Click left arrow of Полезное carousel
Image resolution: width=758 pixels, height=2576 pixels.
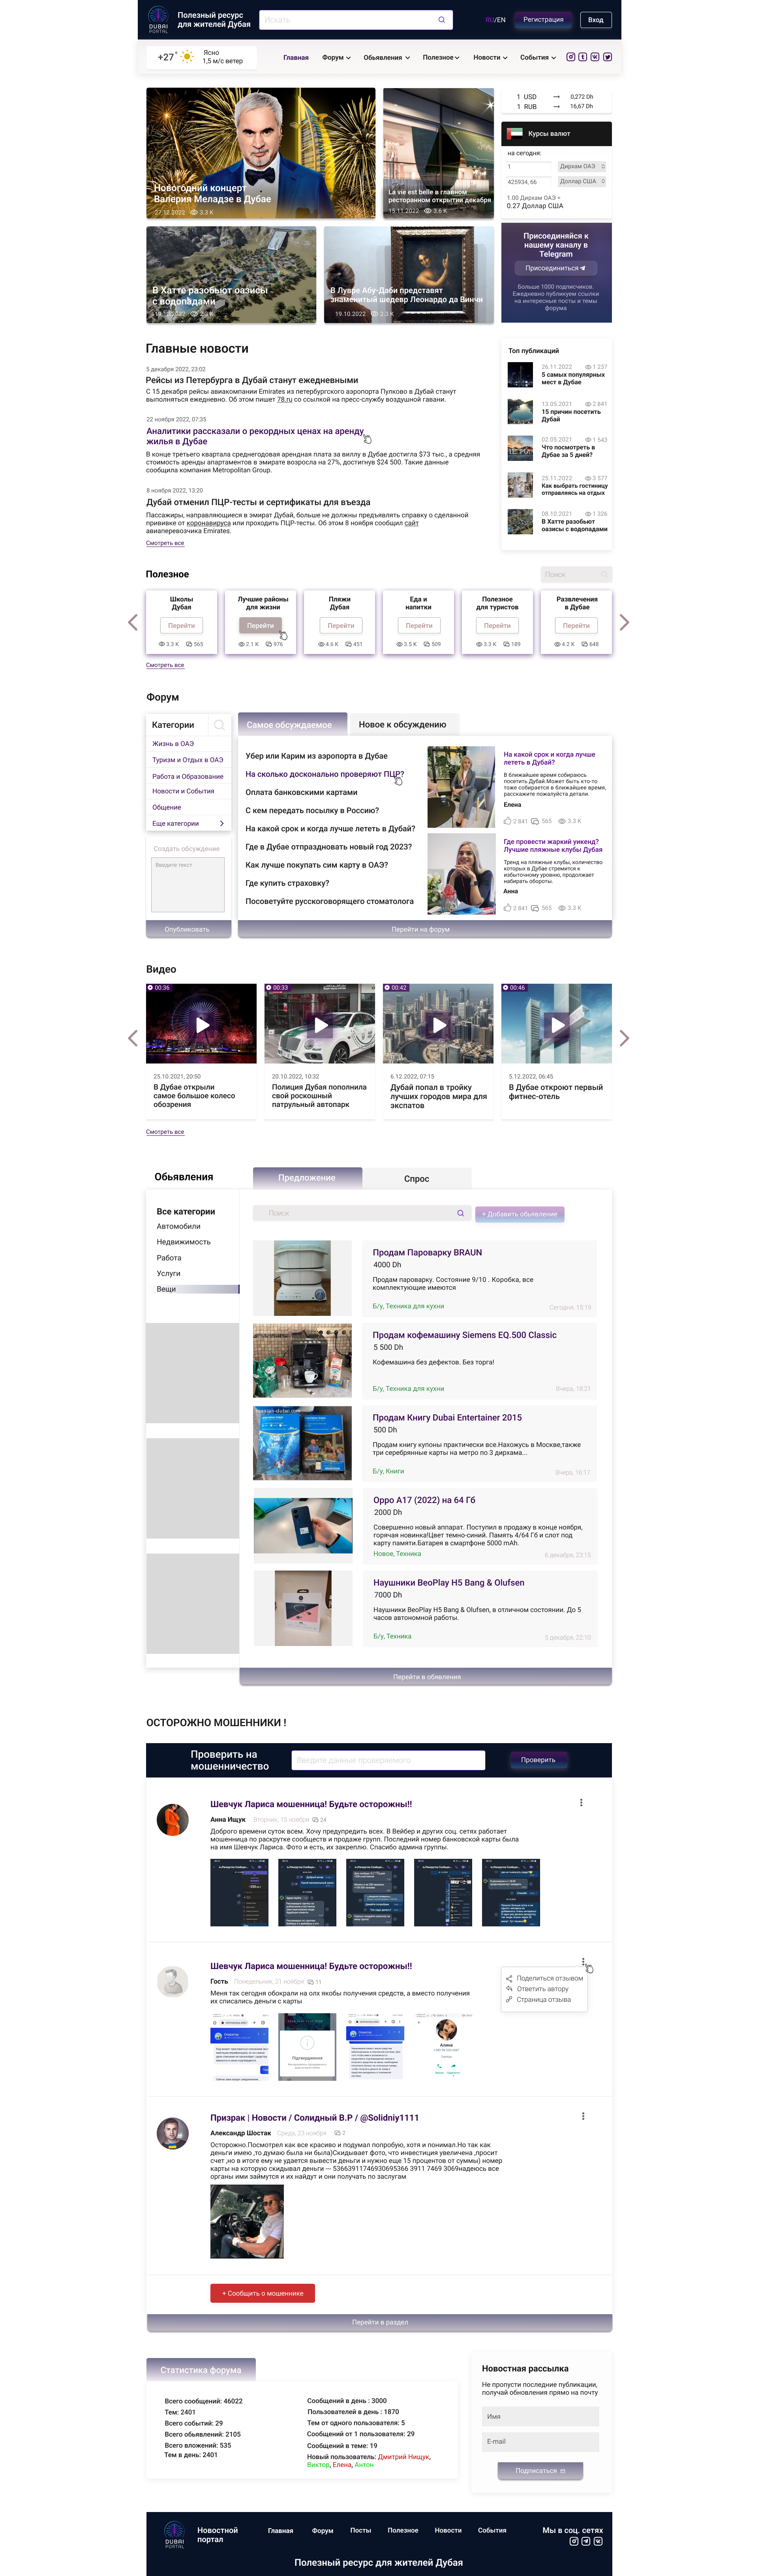133,622
